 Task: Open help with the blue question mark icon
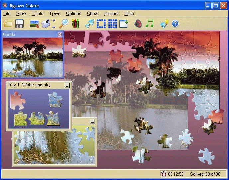pyautogui.click(x=175, y=24)
